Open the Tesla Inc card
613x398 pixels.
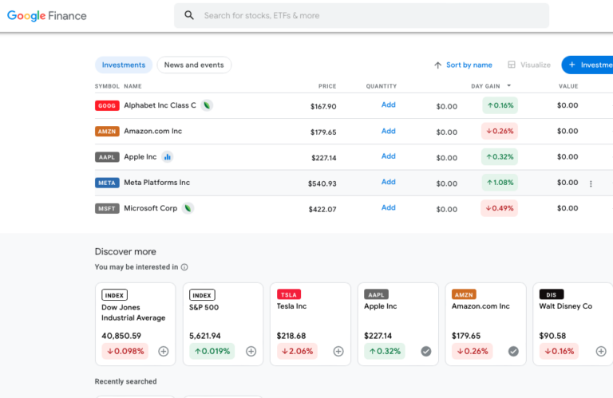(x=310, y=324)
